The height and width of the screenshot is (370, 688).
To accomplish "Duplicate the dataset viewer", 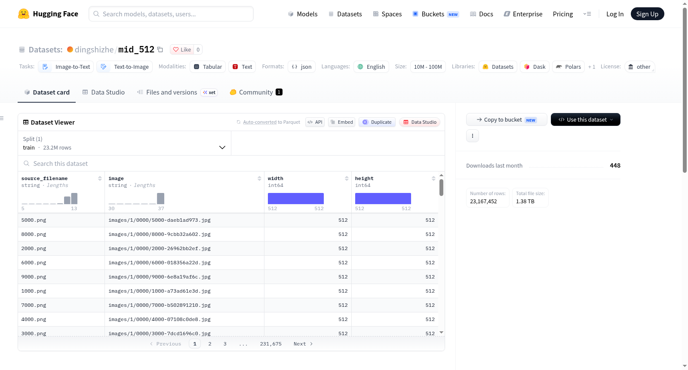I will (x=377, y=122).
